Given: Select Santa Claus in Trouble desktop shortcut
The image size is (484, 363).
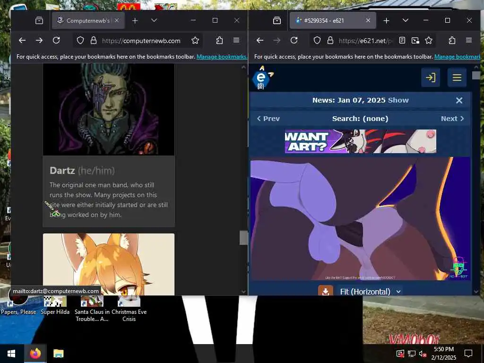Looking at the screenshot, I should 92,308.
